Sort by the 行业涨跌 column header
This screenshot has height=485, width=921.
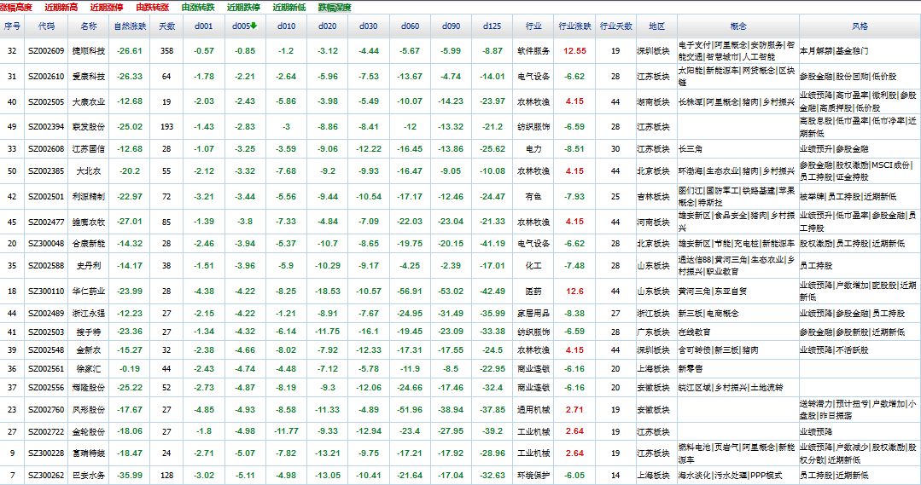(574, 26)
